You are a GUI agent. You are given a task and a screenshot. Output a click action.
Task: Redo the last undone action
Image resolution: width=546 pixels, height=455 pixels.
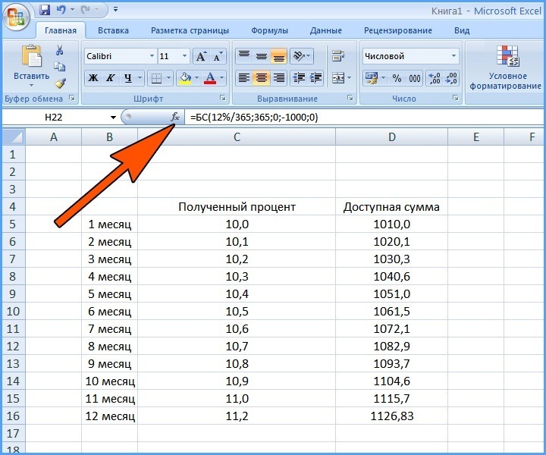[86, 10]
